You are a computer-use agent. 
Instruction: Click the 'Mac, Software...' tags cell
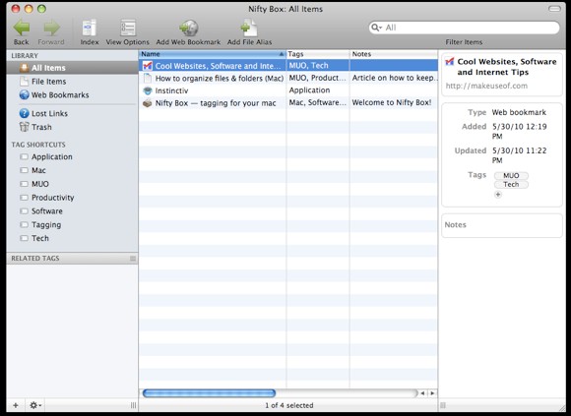point(318,103)
